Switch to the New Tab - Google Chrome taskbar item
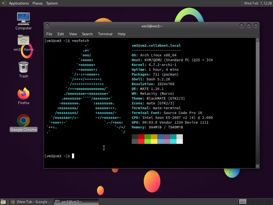273x205 pixels. (x=31, y=202)
